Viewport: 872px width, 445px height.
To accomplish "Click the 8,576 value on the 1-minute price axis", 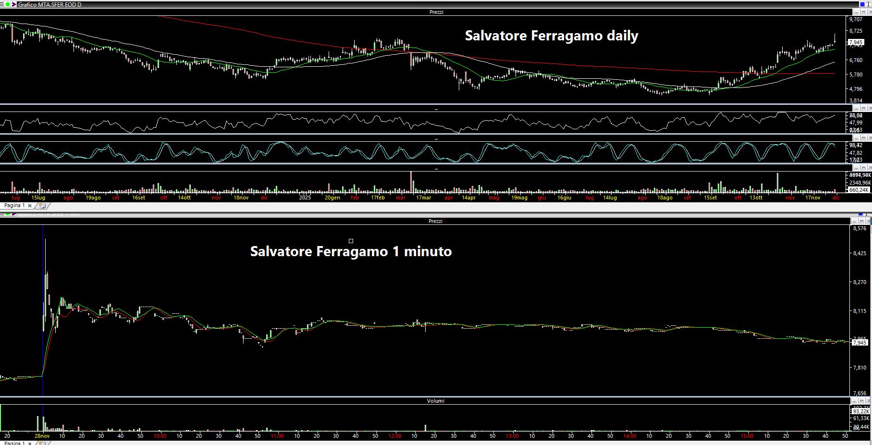I will click(x=860, y=229).
